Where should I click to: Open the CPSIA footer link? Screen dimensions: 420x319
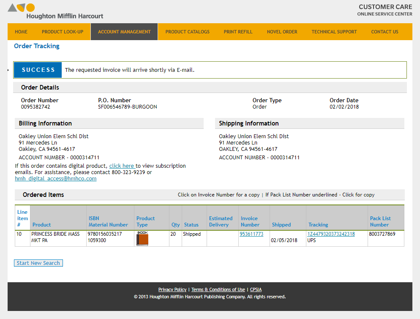click(256, 289)
